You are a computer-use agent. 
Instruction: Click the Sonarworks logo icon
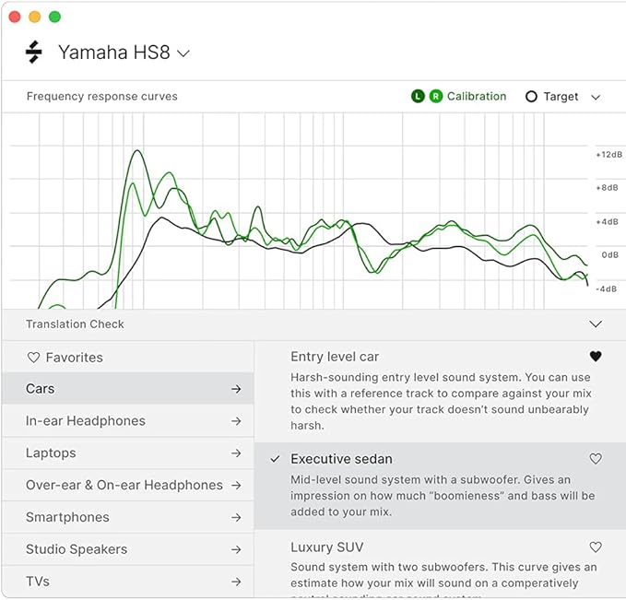point(34,53)
